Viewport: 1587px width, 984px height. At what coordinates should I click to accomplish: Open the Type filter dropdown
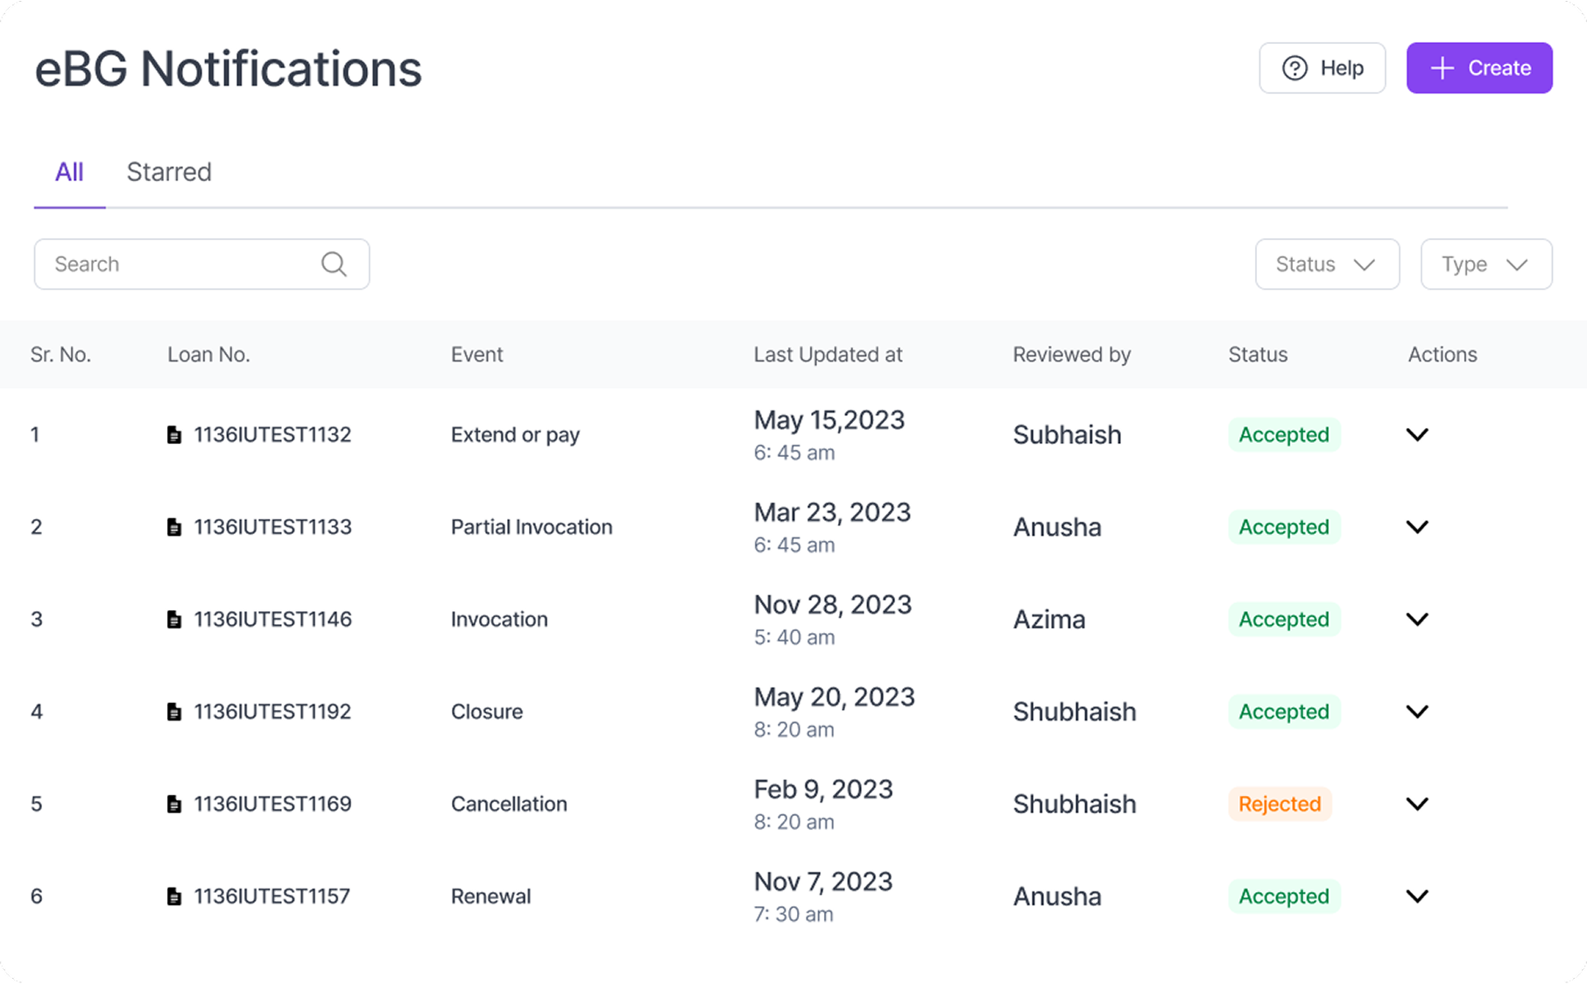tap(1485, 264)
